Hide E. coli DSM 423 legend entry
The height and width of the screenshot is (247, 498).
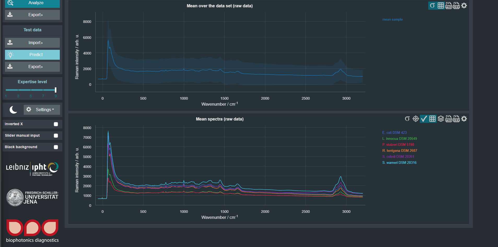coord(394,132)
